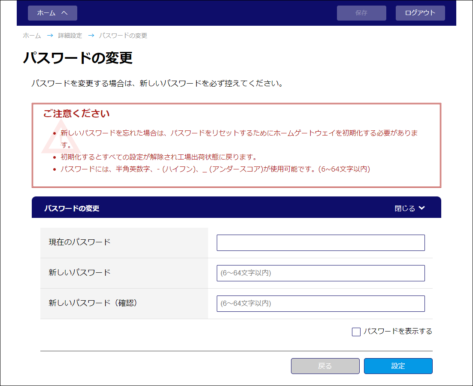This screenshot has width=473, height=386.
Task: Open 詳細設定 in the breadcrumb trail
Action: pyautogui.click(x=70, y=36)
